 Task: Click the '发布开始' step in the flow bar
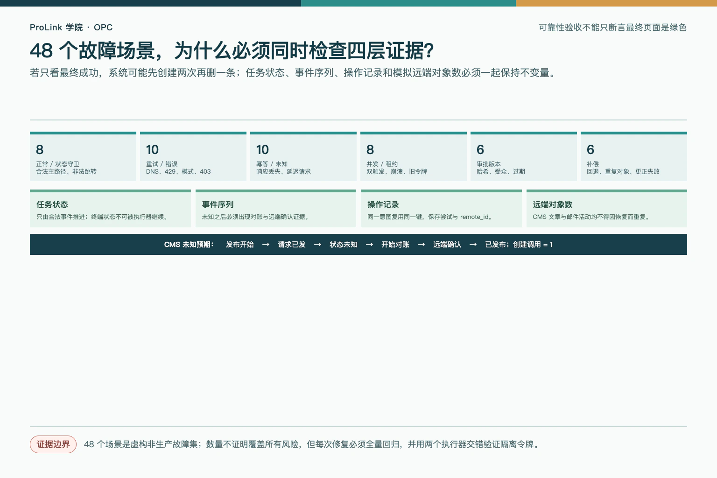point(240,245)
